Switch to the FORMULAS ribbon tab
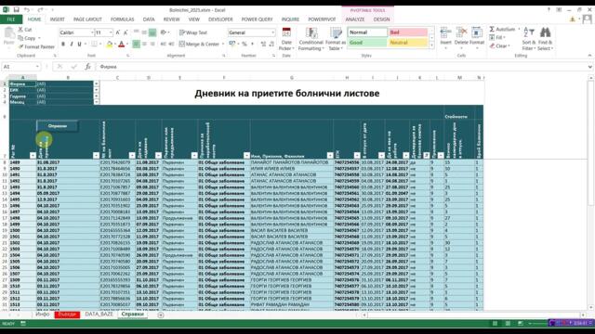 122,19
